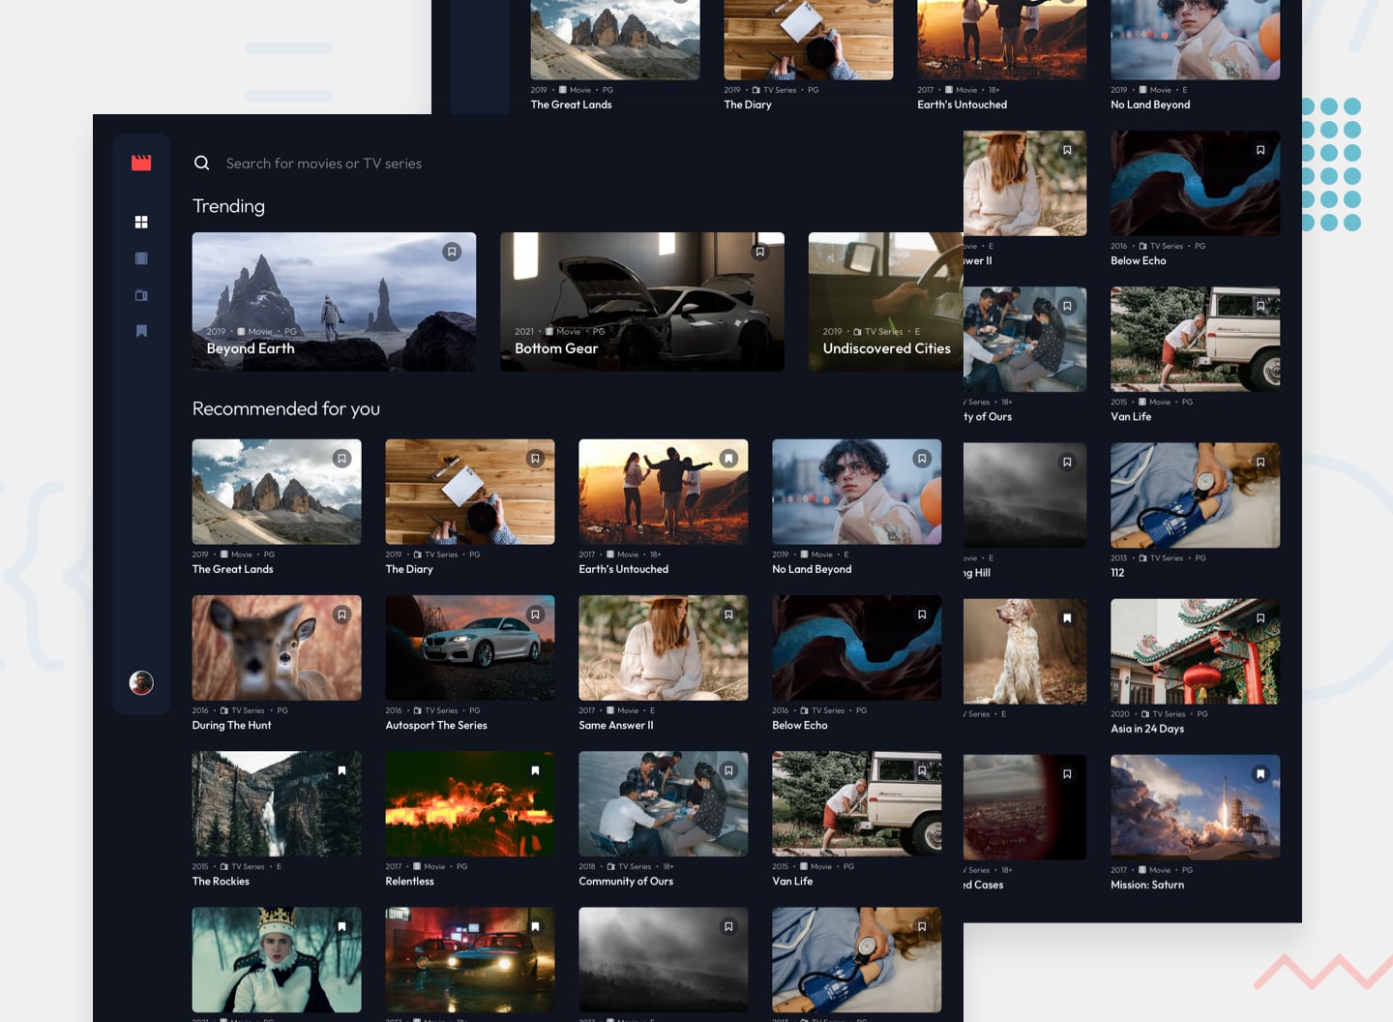Click the search magnifier icon

tap(201, 163)
